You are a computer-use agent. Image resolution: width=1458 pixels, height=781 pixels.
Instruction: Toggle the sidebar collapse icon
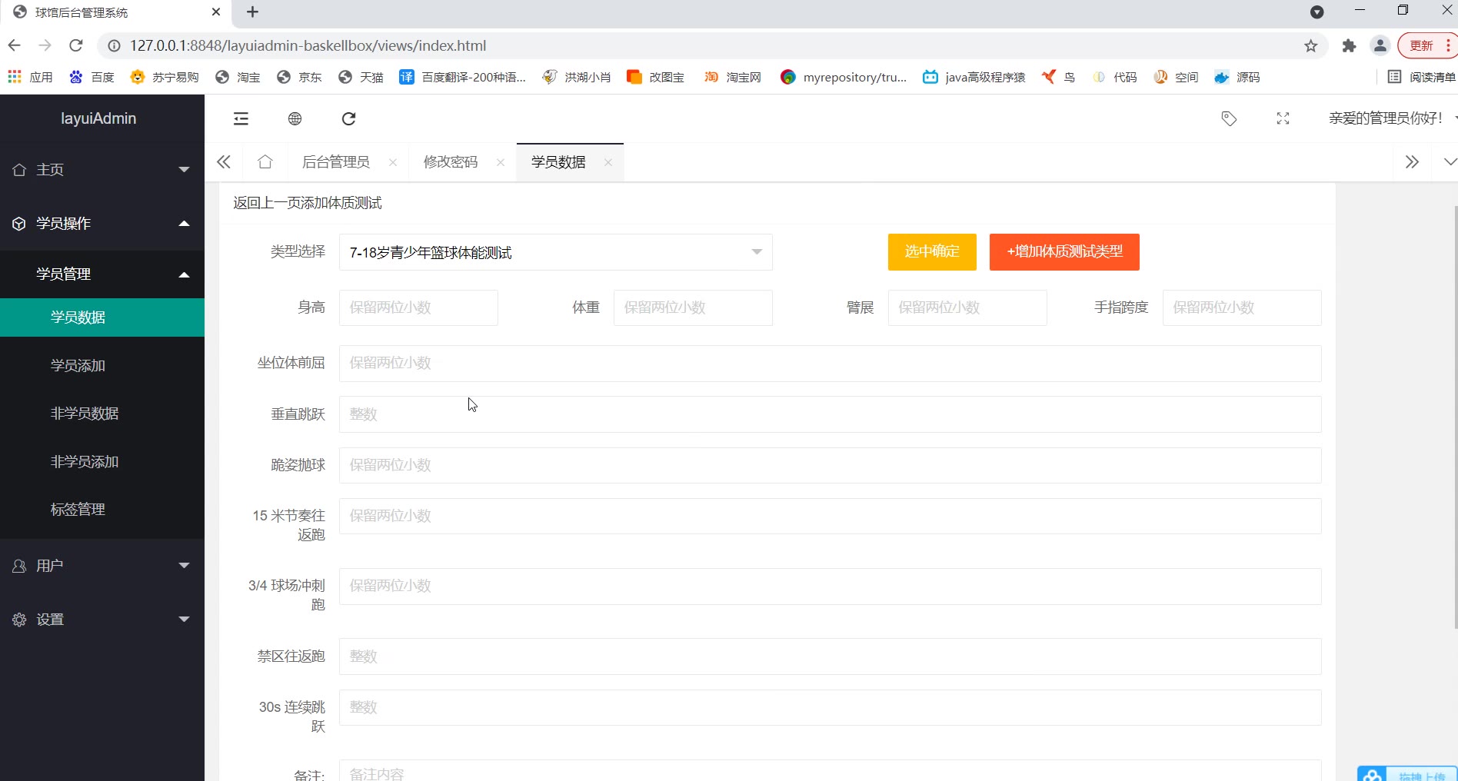(x=241, y=118)
